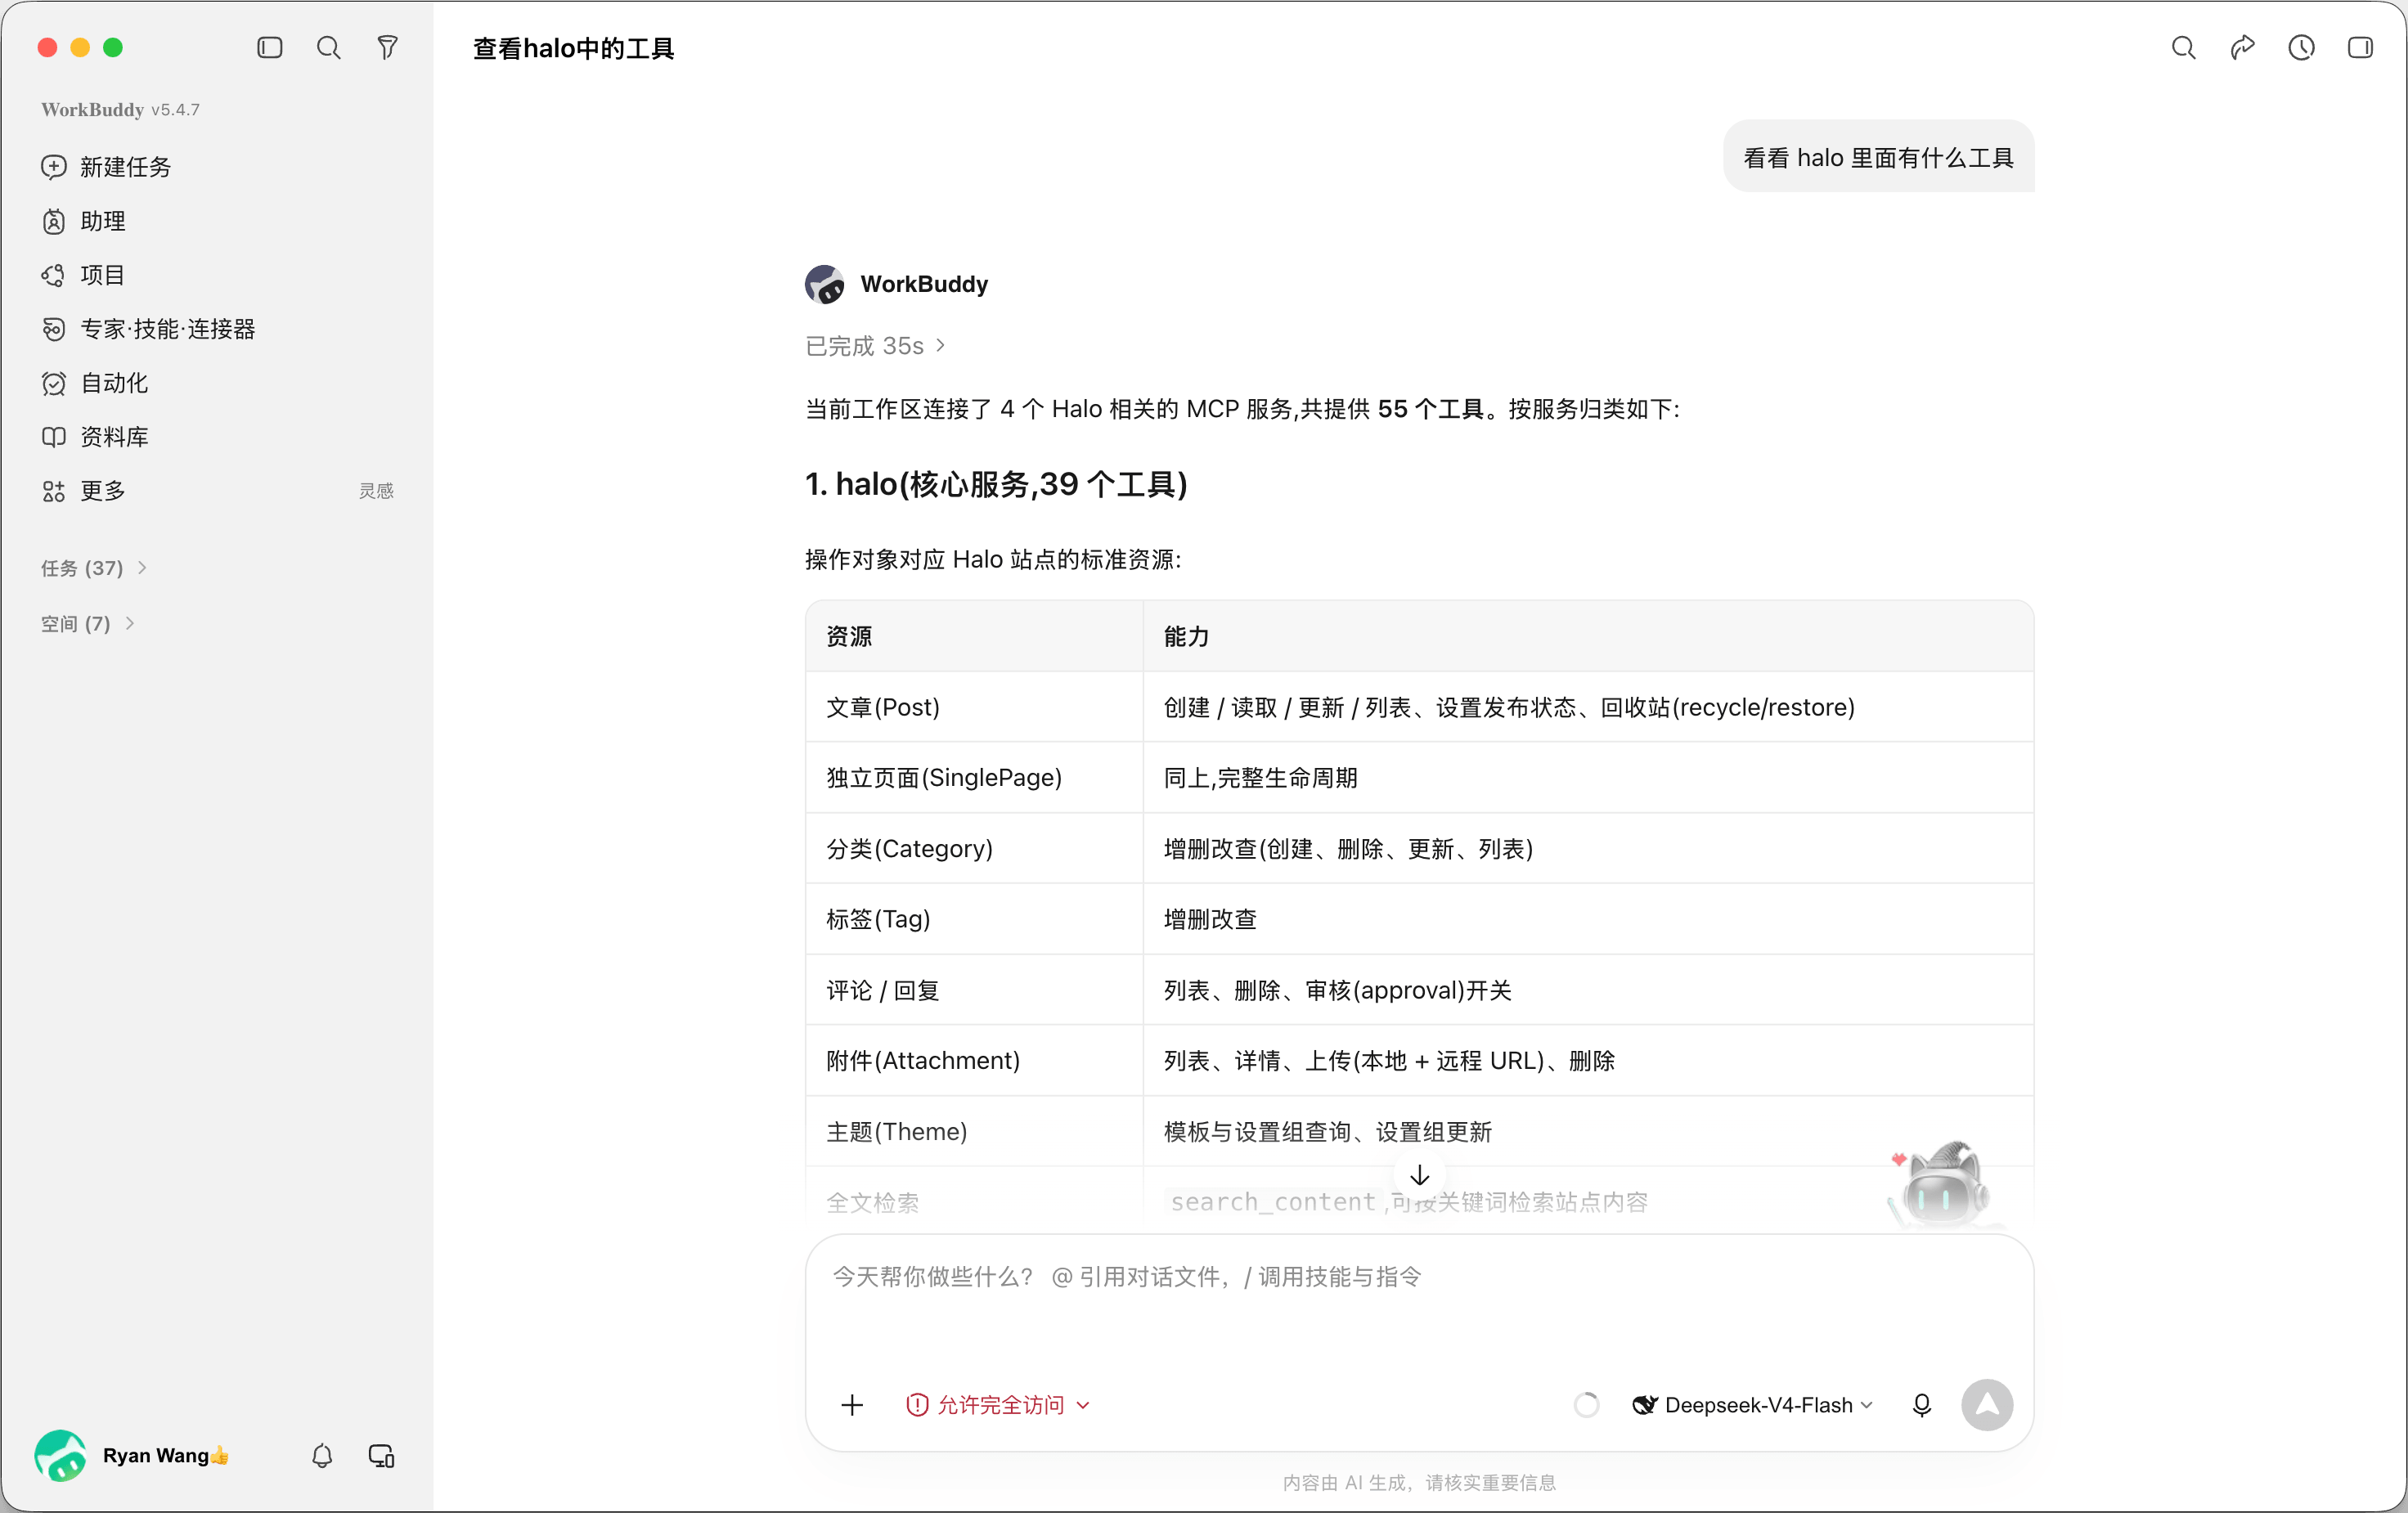
Task: Open 新建任务 to create a new task
Action: 217,167
